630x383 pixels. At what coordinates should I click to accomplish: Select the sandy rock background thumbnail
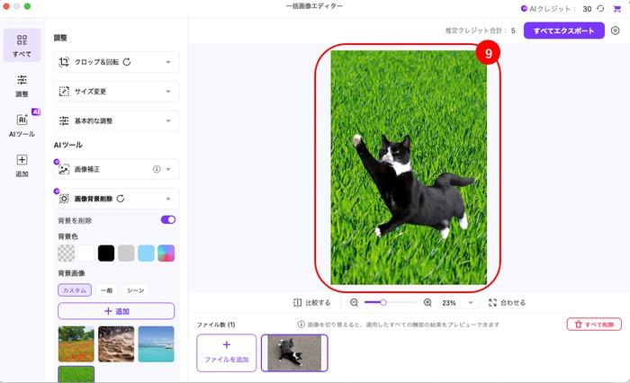pyautogui.click(x=116, y=344)
